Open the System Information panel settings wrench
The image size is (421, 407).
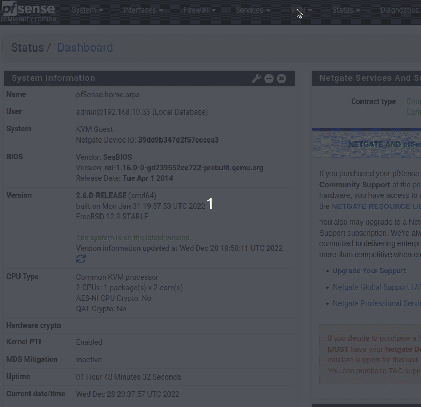click(x=256, y=78)
